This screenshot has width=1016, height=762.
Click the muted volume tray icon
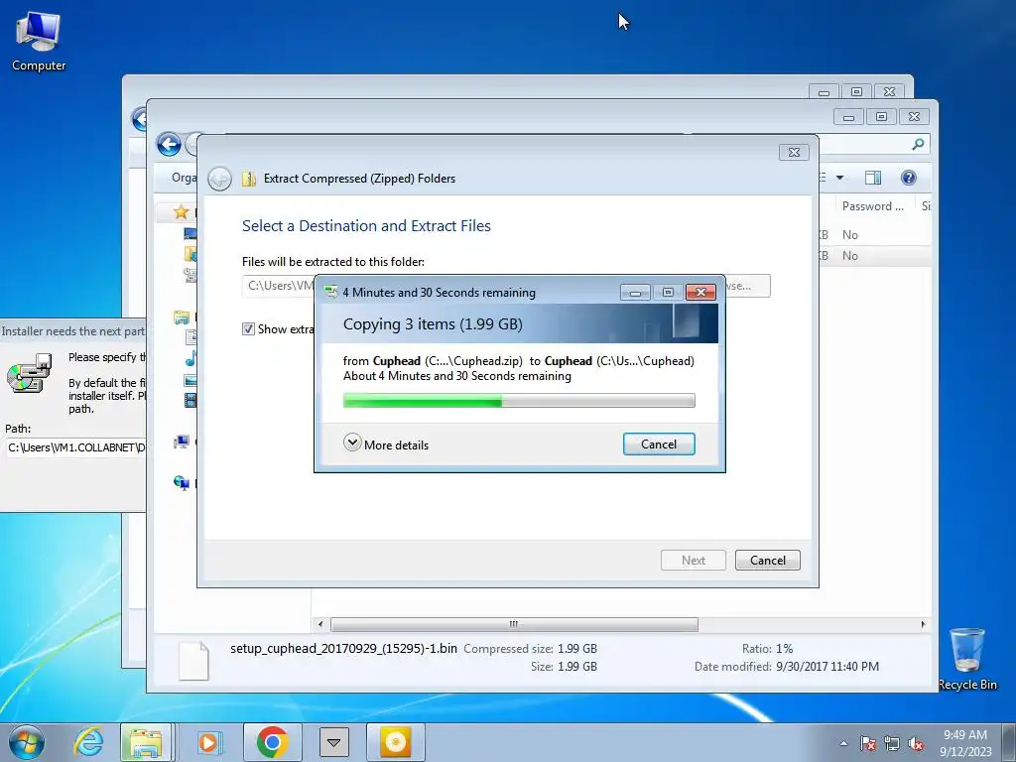click(916, 744)
